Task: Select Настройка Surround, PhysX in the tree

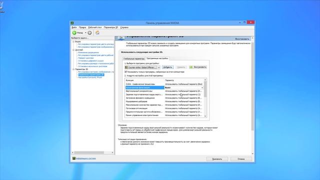Action: click(90, 77)
